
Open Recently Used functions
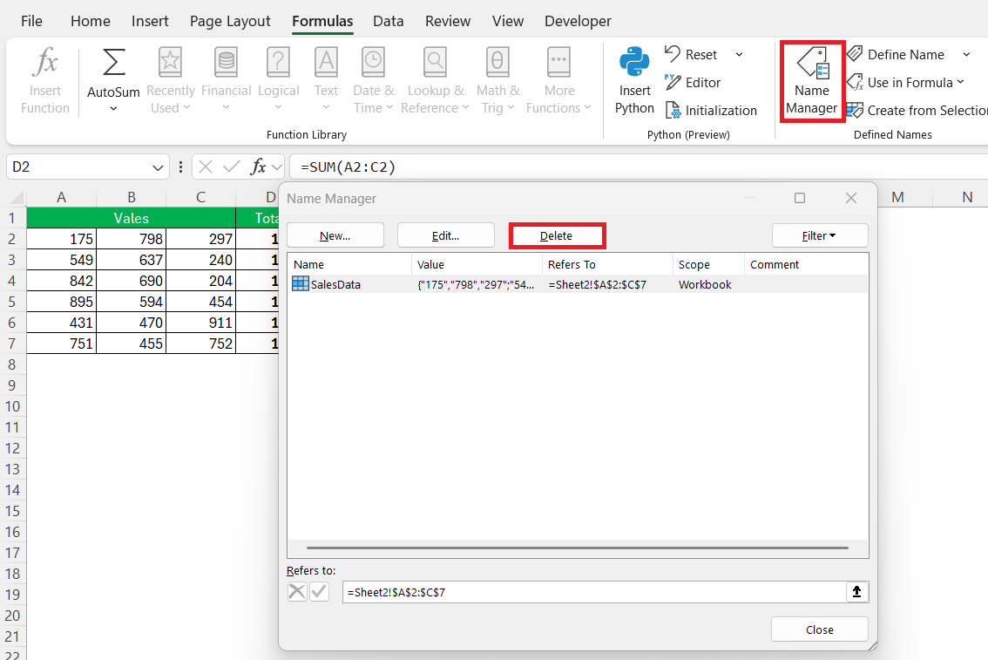tap(170, 81)
